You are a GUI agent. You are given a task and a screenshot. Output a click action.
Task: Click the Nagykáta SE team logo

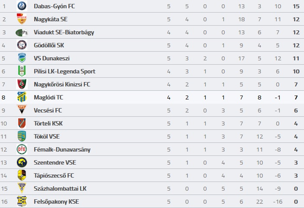(x=22, y=19)
